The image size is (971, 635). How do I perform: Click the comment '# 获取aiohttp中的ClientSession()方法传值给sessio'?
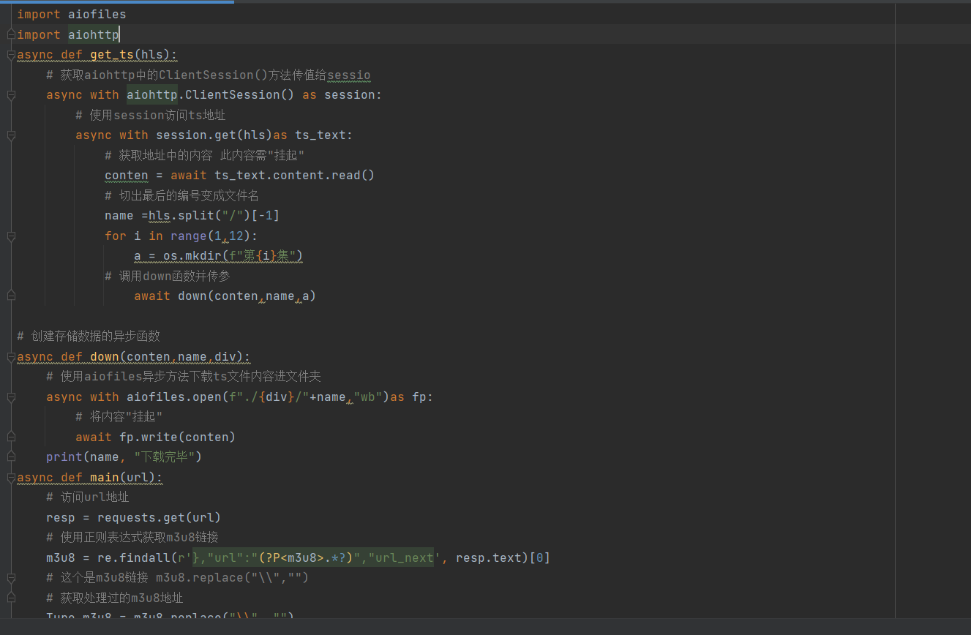tap(209, 75)
